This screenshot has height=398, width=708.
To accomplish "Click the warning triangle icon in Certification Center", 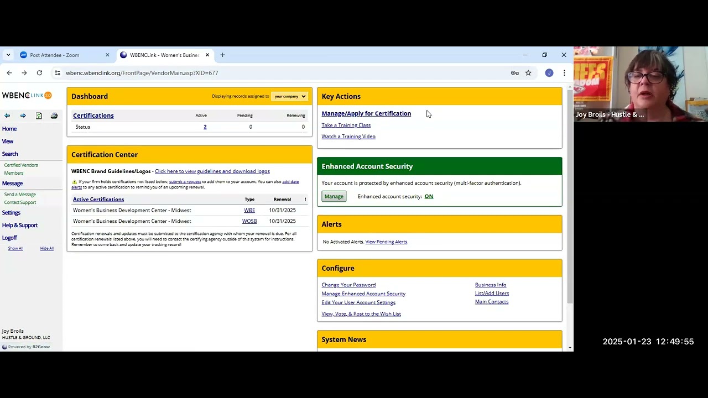I will tap(74, 182).
